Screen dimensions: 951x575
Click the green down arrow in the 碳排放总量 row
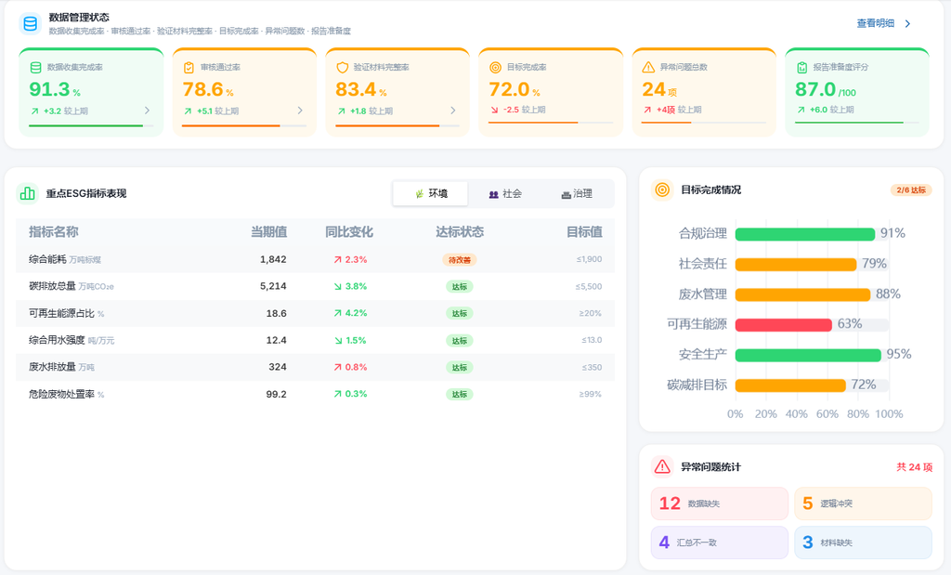point(337,286)
